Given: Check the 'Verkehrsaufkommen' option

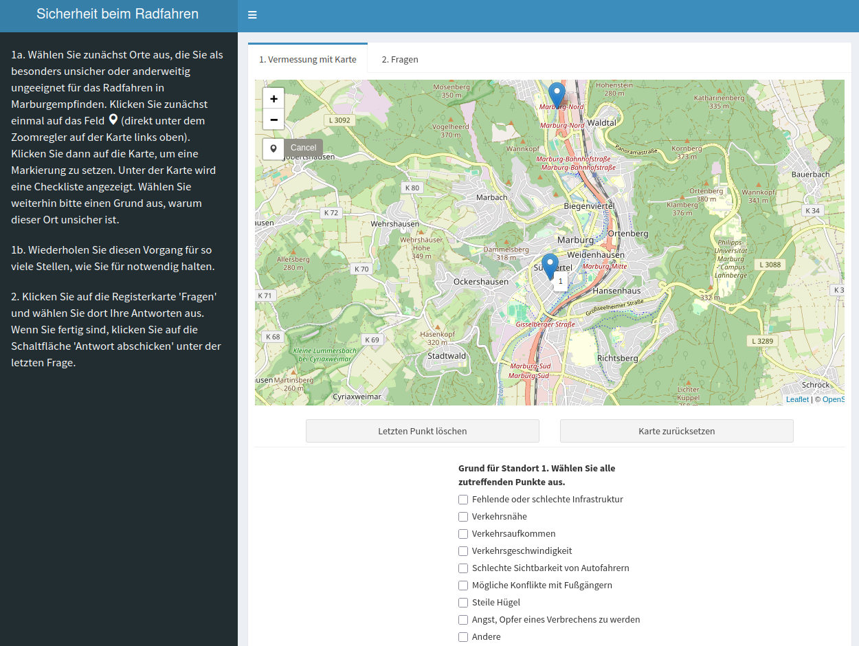Looking at the screenshot, I should 463,534.
